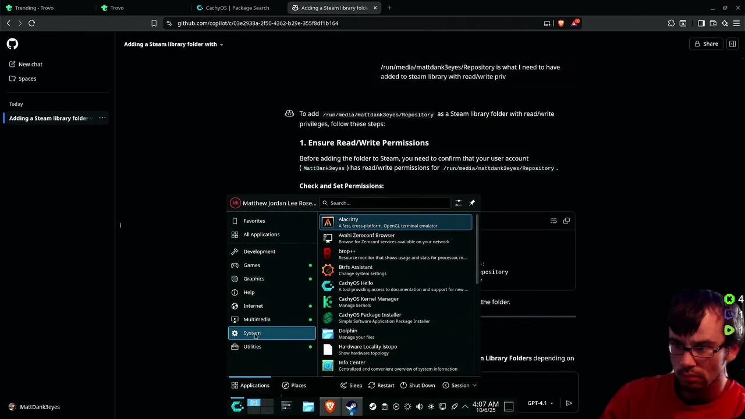The width and height of the screenshot is (745, 419).
Task: Open CachyOS Hello
Action: [x=396, y=286]
